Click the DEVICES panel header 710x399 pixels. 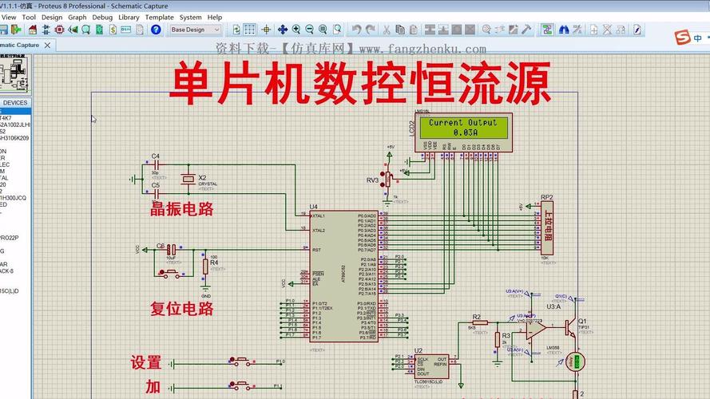[x=16, y=103]
